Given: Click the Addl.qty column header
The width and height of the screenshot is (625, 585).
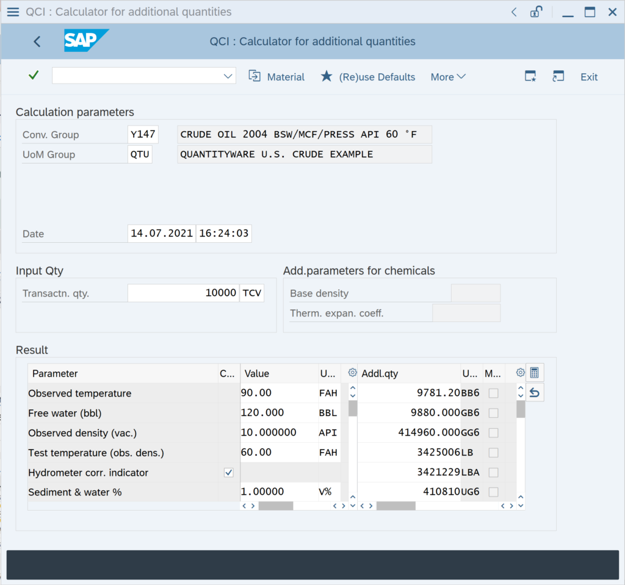Looking at the screenshot, I should click(x=410, y=373).
